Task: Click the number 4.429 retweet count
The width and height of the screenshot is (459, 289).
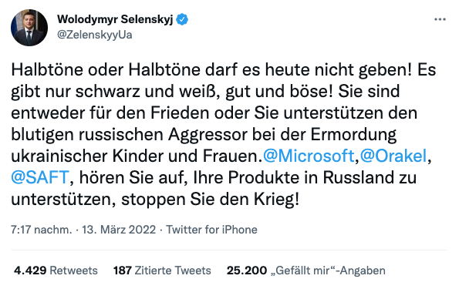Action: click(x=30, y=271)
